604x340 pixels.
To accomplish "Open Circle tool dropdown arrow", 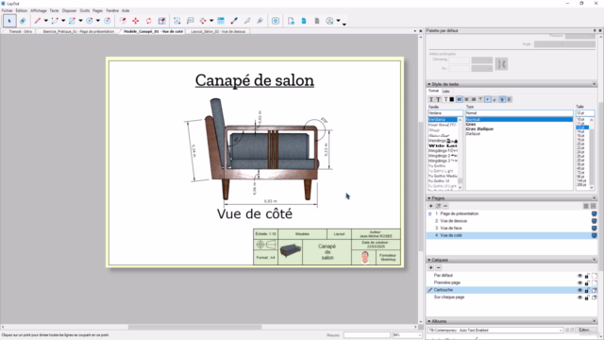I will coord(98,21).
